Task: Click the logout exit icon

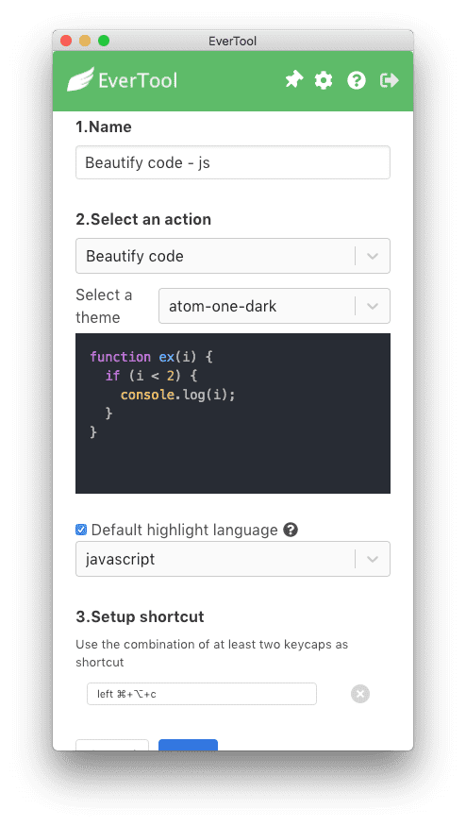Action: pyautogui.click(x=390, y=80)
